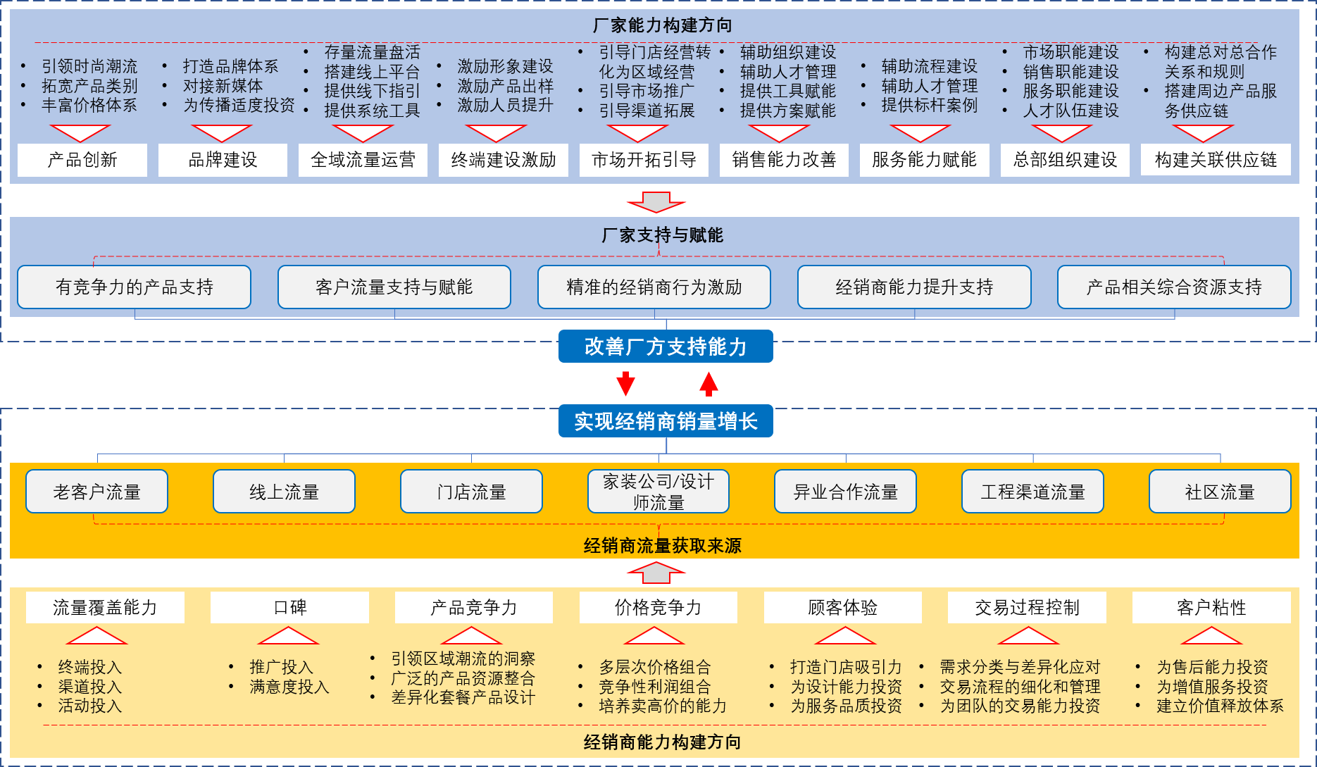Image resolution: width=1317 pixels, height=767 pixels.
Task: Click the blue 实现经销商销量增长 banner
Action: (x=666, y=421)
